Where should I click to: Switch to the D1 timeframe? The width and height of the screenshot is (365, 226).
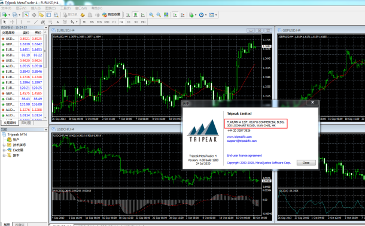pyautogui.click(x=129, y=22)
